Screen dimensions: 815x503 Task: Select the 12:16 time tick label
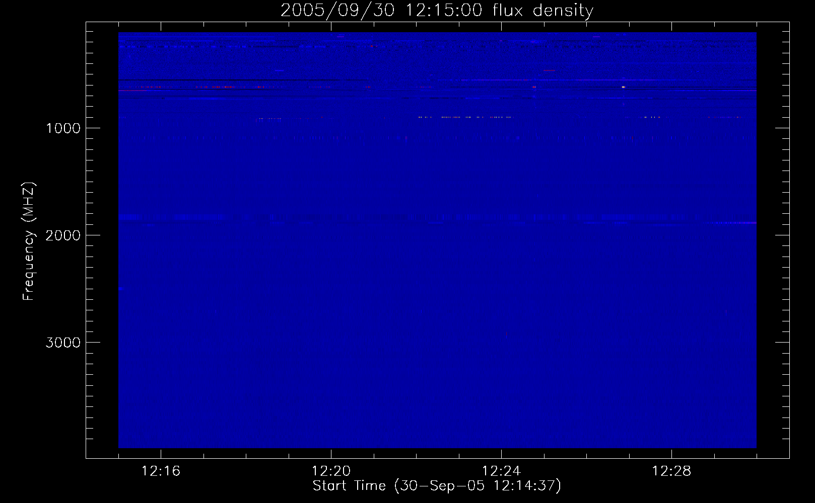tap(161, 471)
